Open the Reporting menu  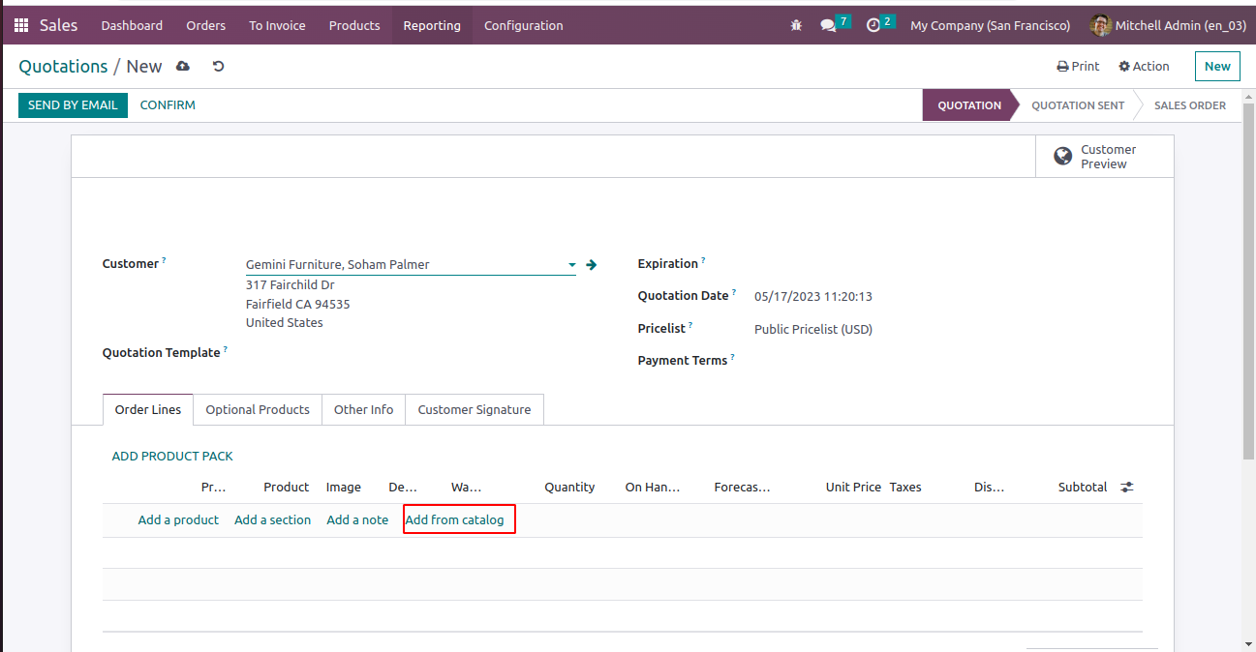coord(432,26)
